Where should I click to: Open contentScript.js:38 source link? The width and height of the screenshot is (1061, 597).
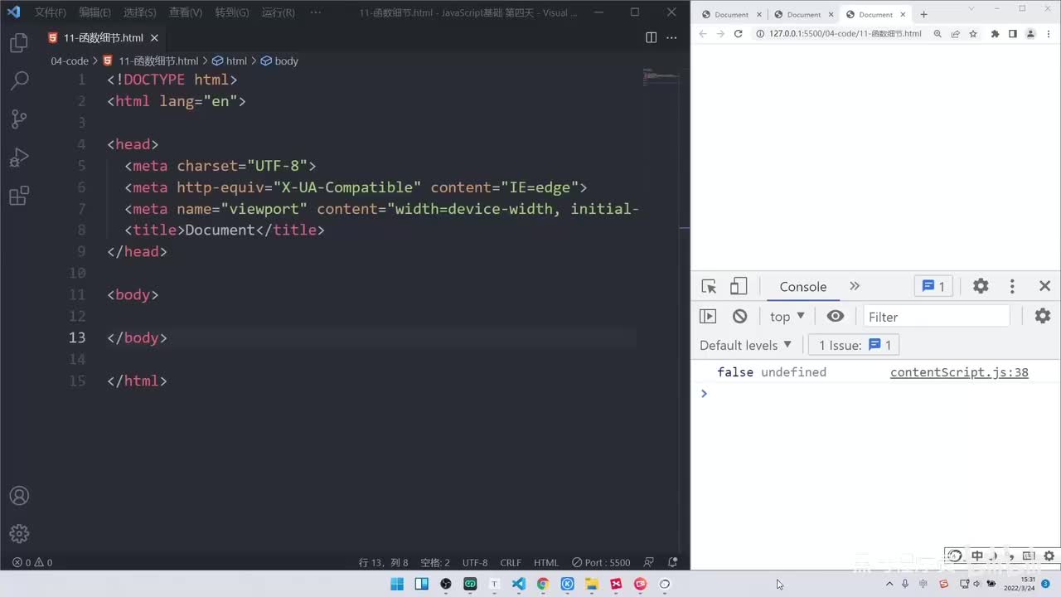[x=959, y=372]
